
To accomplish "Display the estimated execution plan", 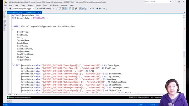I will pos(60,9).
